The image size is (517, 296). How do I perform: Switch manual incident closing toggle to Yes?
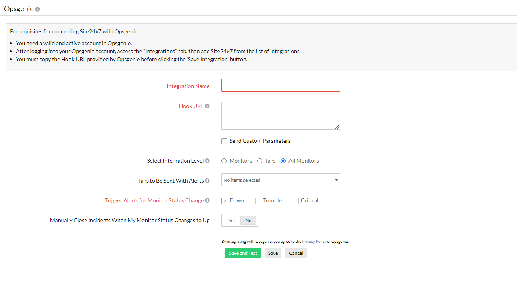pos(232,220)
